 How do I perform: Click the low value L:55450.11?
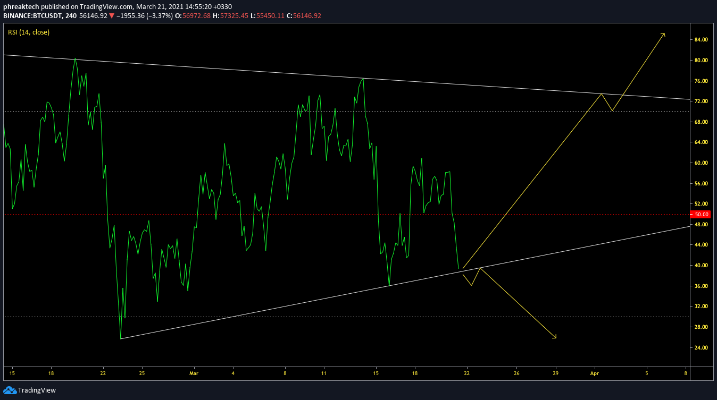pos(268,16)
